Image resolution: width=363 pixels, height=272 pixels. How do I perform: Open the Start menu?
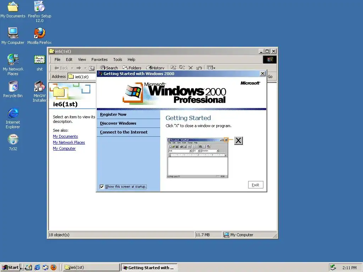point(10,267)
